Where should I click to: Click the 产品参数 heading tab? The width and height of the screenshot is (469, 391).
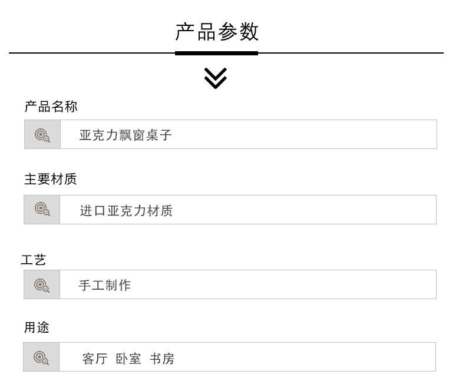217,32
